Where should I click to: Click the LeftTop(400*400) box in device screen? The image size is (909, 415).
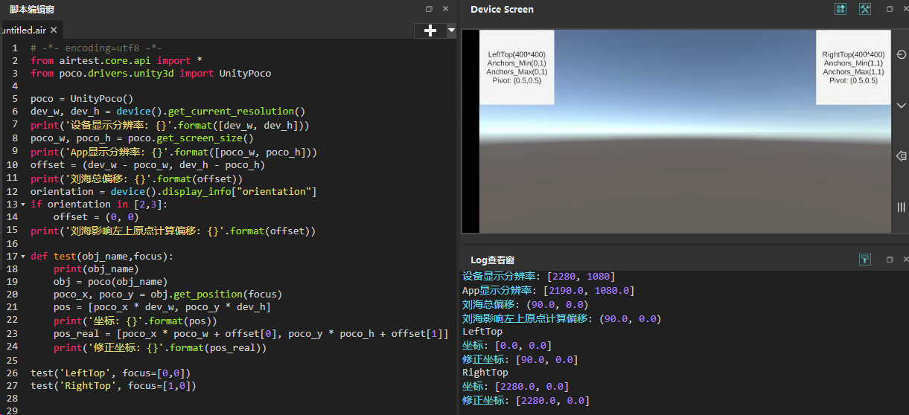(x=517, y=67)
